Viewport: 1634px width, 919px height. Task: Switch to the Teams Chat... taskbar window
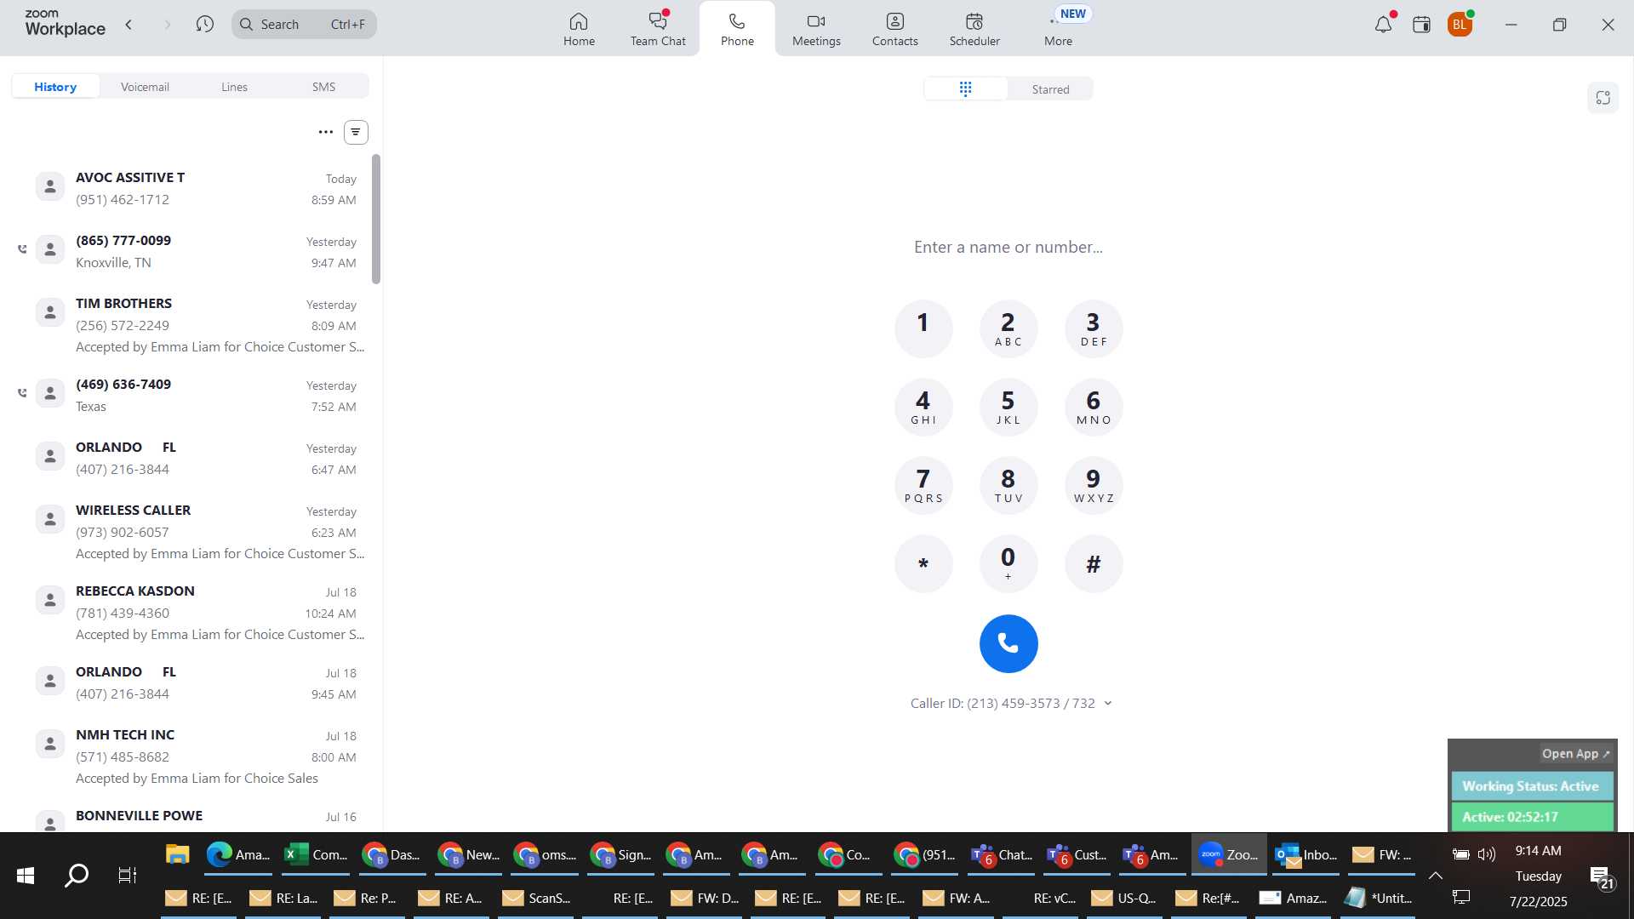click(x=1002, y=854)
